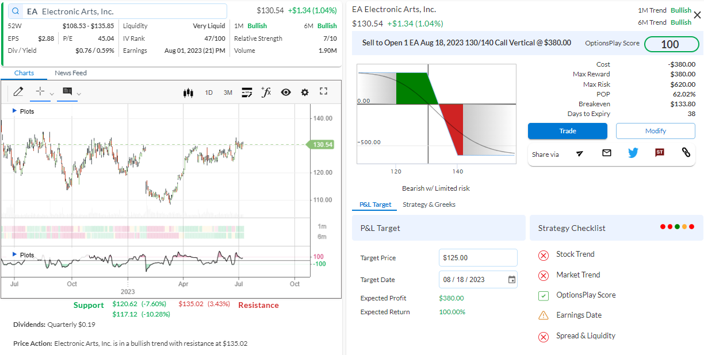
Task: Open the Target Date calendar picker
Action: pos(512,280)
